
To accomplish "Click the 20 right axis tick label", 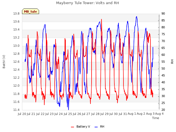I will (163, 110).
